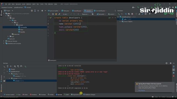Hide the Services tool window
177x99 pixels.
tap(174, 63)
